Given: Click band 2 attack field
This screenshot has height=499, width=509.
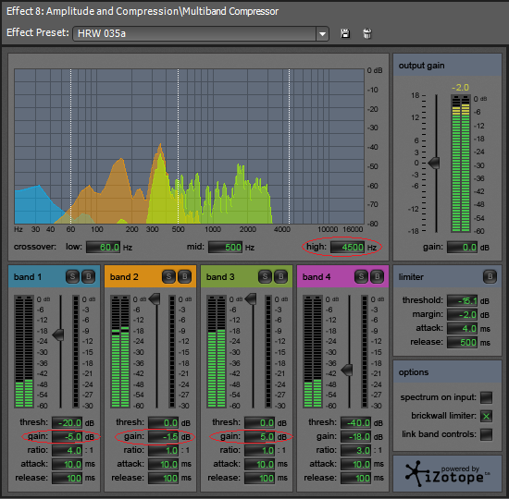Looking at the screenshot, I should tap(163, 464).
